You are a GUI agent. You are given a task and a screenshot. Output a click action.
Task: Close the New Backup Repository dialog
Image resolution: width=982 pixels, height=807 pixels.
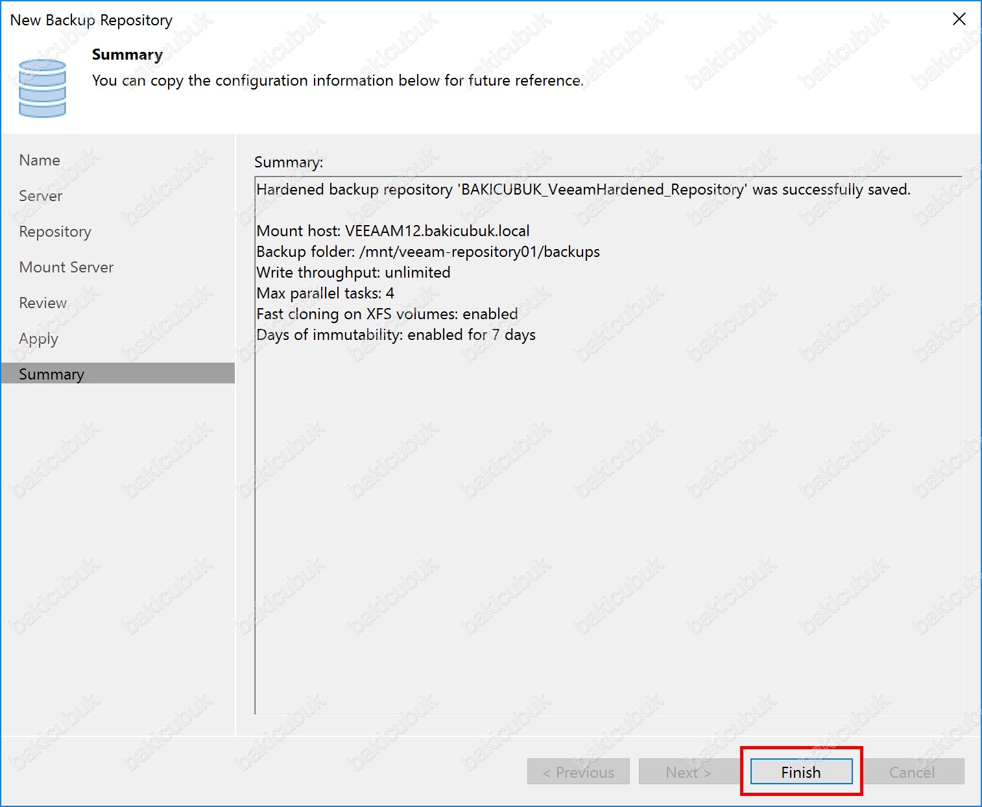coord(959,19)
